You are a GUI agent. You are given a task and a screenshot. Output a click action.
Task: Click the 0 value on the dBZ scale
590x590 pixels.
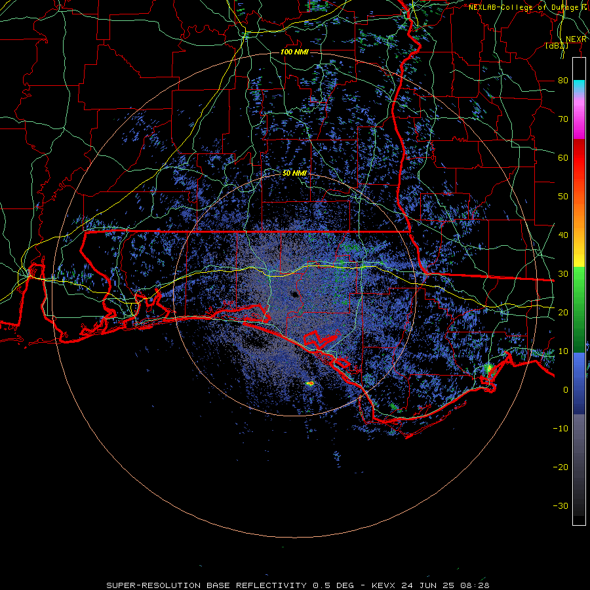click(566, 390)
